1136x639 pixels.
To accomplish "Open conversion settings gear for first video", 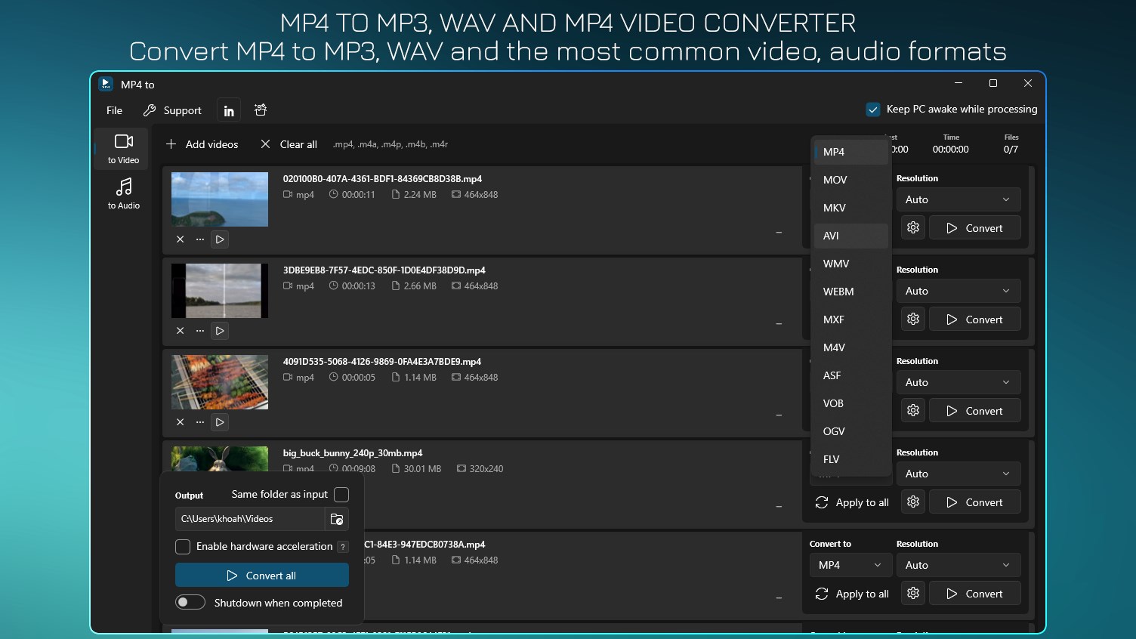I will (x=912, y=227).
